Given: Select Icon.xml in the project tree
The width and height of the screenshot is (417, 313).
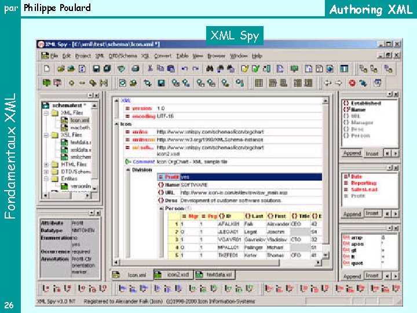Looking at the screenshot, I should tap(79, 121).
